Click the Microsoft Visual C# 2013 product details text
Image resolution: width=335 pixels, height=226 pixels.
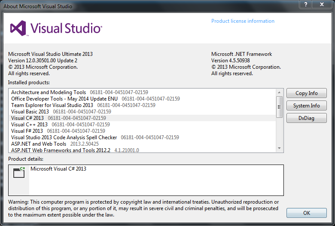coord(58,169)
